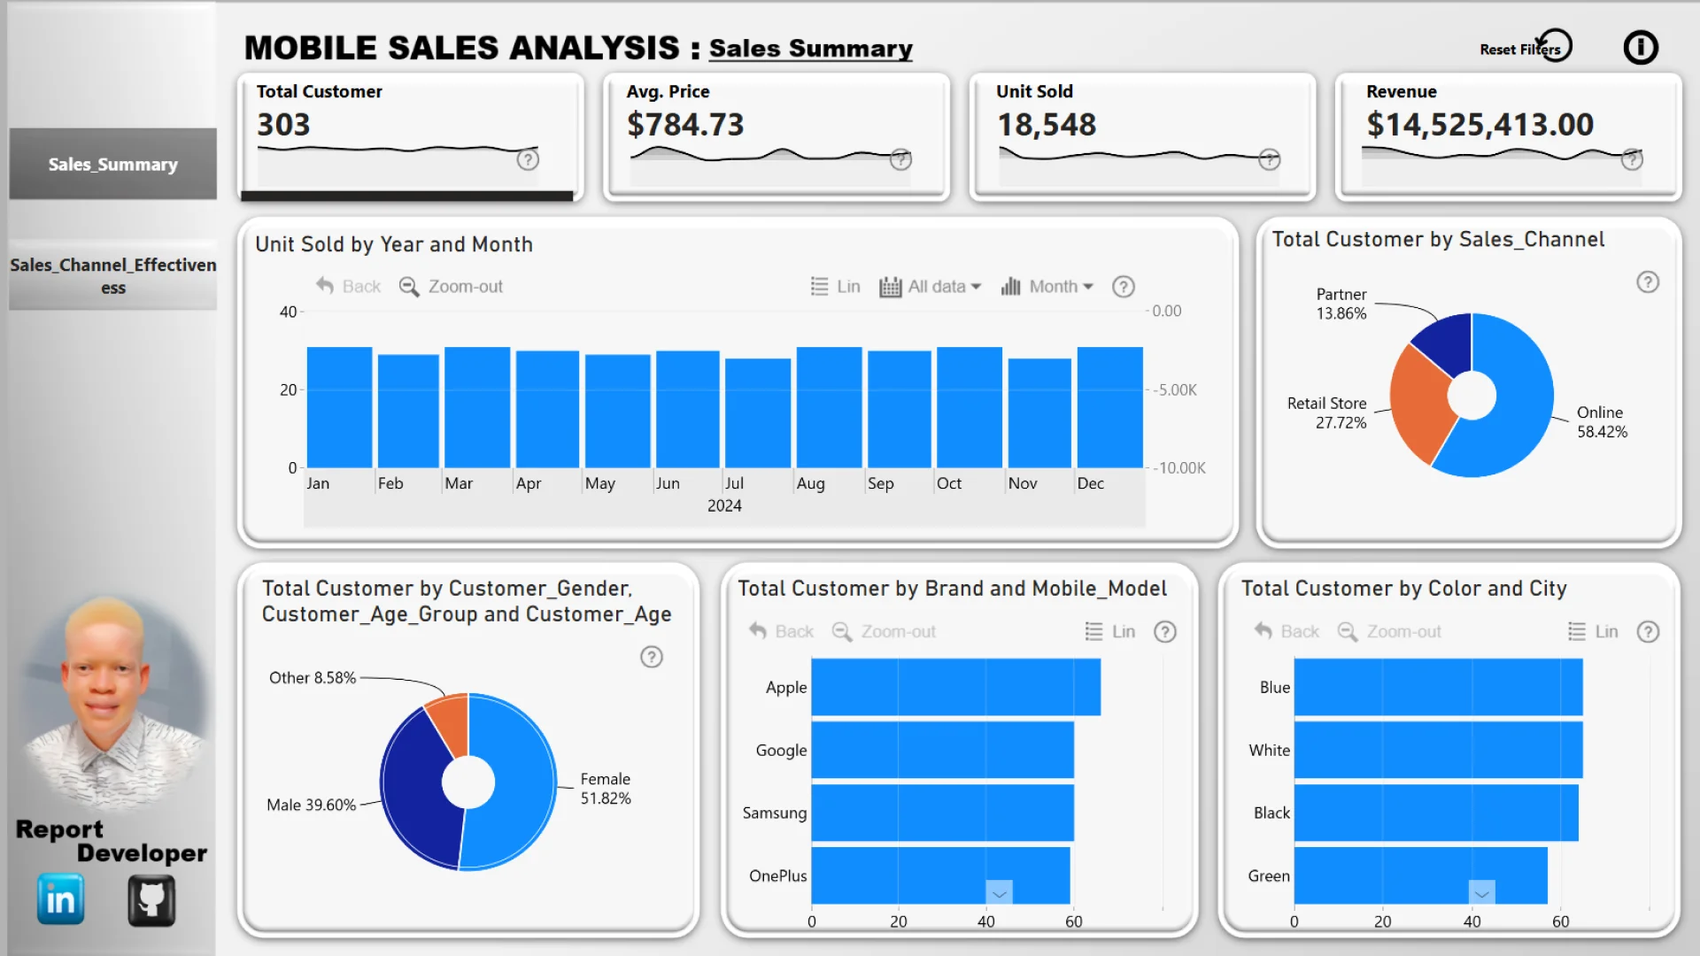
Task: Open the GitHub profile icon
Action: pos(151,900)
